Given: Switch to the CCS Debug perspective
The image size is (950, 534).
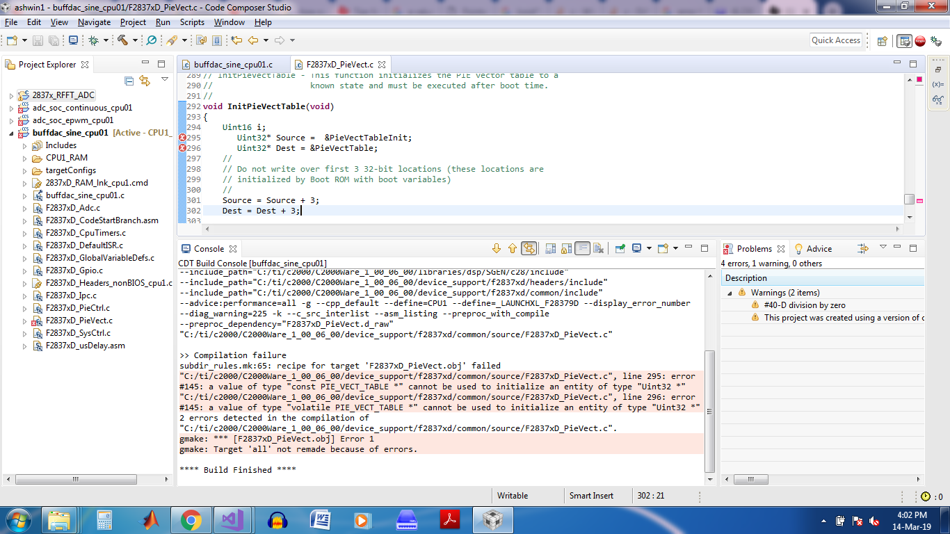Looking at the screenshot, I should 935,41.
